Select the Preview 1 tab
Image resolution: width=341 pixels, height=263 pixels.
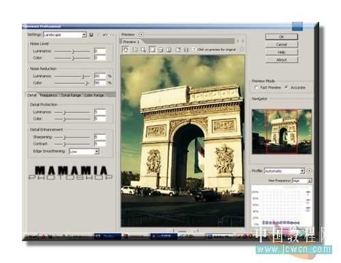point(131,42)
